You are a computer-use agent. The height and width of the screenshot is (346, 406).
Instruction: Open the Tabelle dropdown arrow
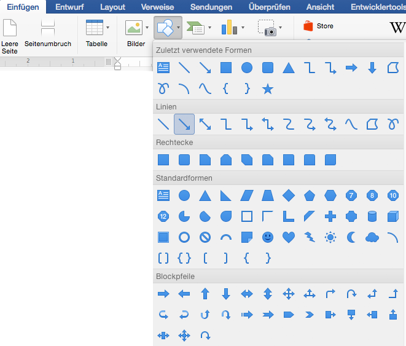pos(108,28)
